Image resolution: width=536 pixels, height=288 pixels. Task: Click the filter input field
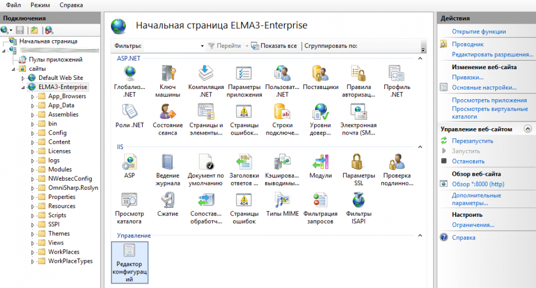pos(171,46)
